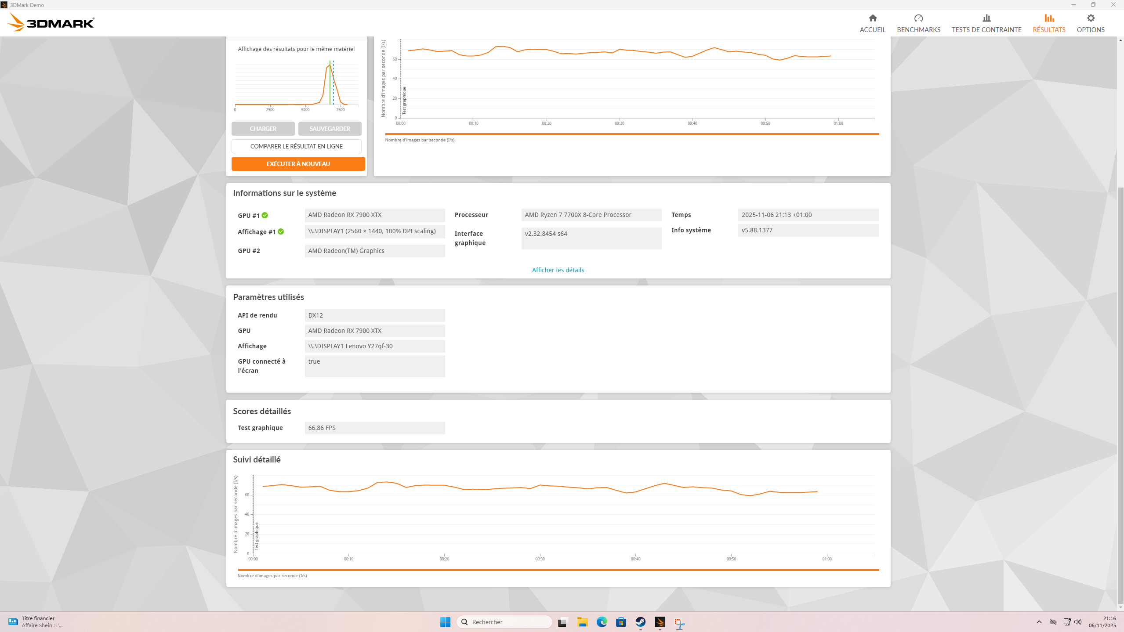This screenshot has height=632, width=1124.
Task: Click the Sauvegarder button
Action: click(330, 129)
